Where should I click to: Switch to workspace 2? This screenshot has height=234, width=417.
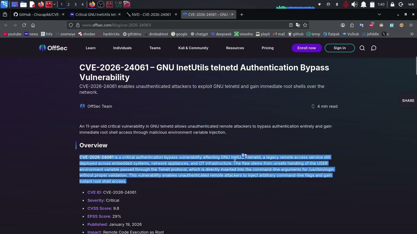pos(68,4)
